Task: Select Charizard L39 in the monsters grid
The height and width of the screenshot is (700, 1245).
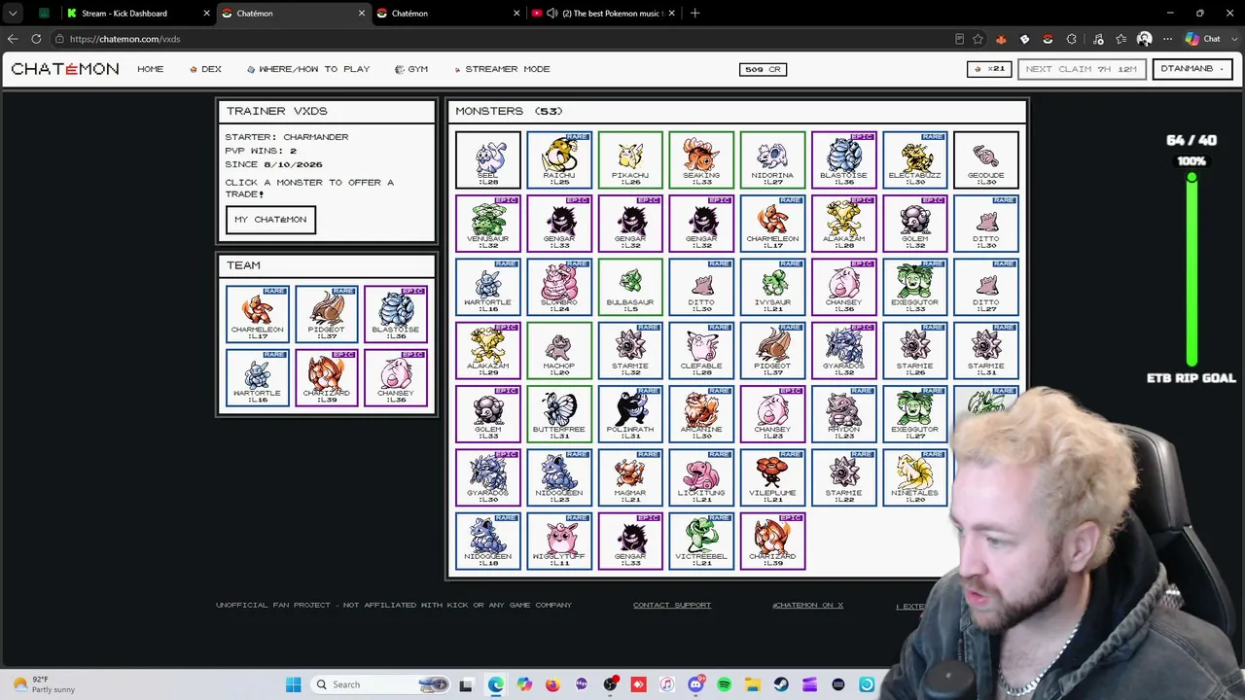Action: tap(772, 541)
